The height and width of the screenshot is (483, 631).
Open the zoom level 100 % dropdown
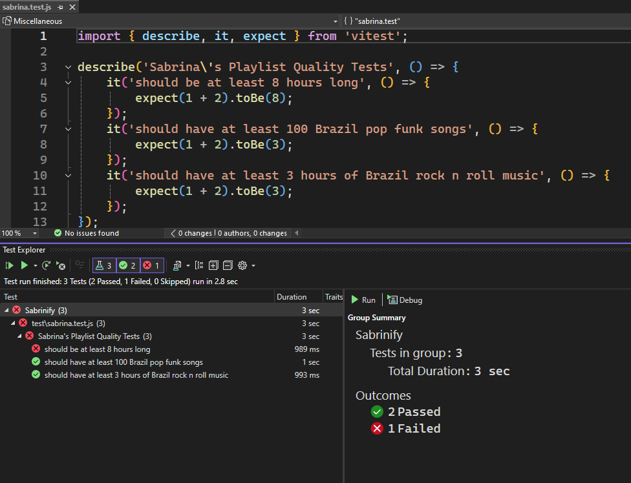pyautogui.click(x=34, y=233)
